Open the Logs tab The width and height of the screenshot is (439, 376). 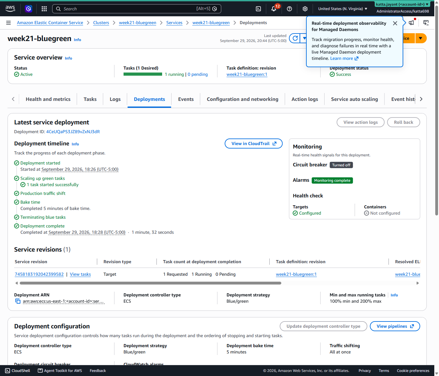click(115, 99)
